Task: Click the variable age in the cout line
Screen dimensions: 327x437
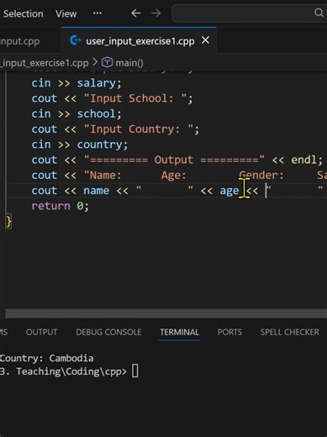Action: tap(229, 191)
